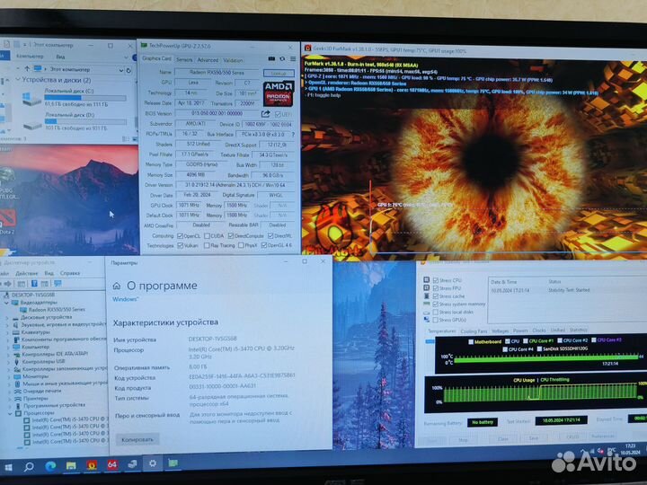This screenshot has height=485, width=647.
Task: Open the Справка menu in Device Manager
Action: 70,273
